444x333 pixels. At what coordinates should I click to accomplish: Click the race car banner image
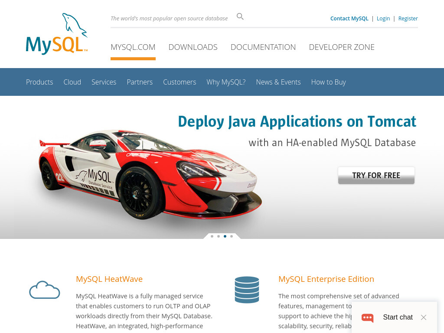150,174
